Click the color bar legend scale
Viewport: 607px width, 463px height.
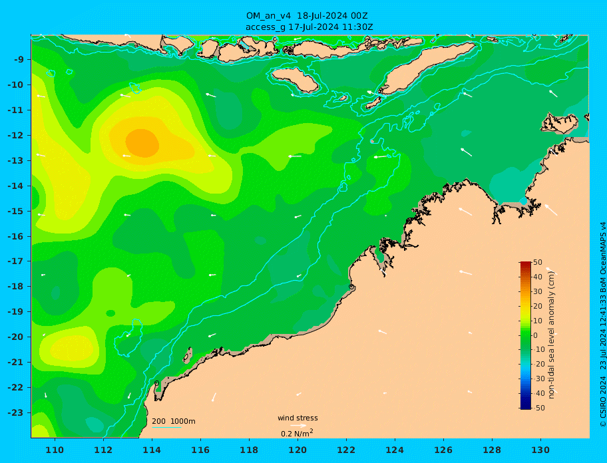click(x=526, y=335)
